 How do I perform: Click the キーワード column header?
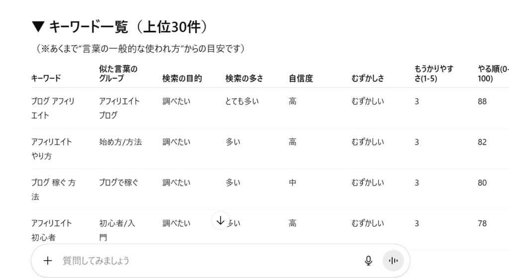(x=46, y=79)
